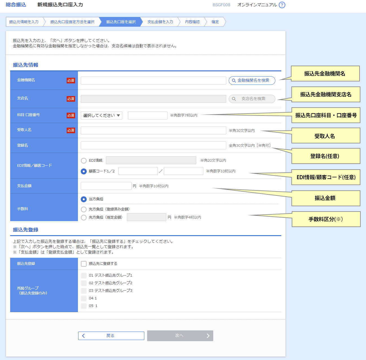Click the 金融機関名 text input field
The width and height of the screenshot is (366, 360).
tap(153, 81)
